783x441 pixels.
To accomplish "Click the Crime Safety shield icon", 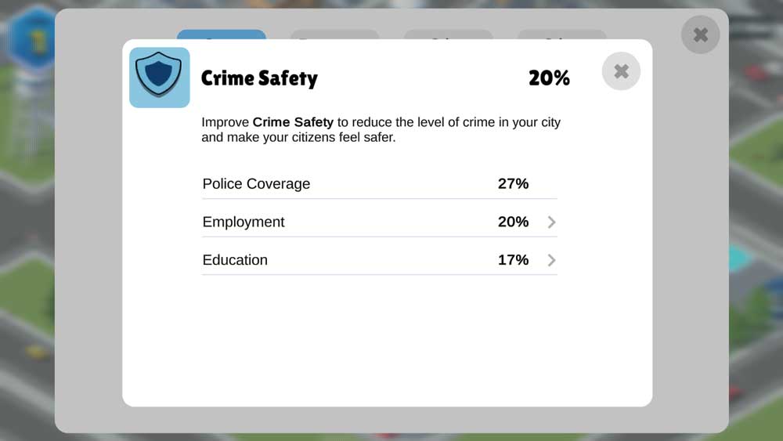I will 159,78.
